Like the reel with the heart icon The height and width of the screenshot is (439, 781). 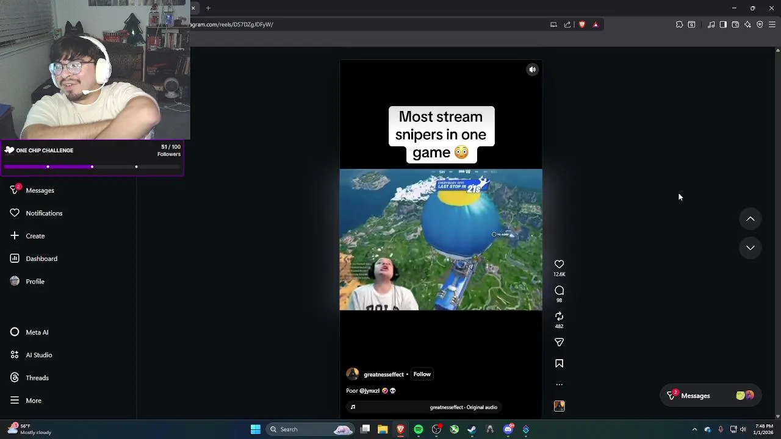[x=559, y=264]
